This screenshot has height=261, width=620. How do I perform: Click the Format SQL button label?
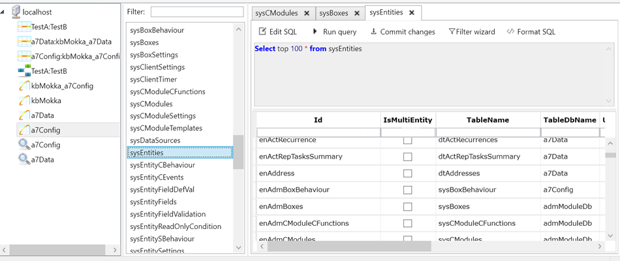[536, 31]
